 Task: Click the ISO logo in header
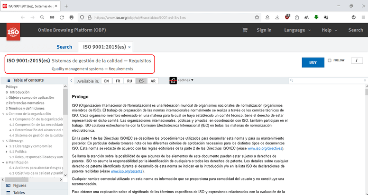coord(13,32)
